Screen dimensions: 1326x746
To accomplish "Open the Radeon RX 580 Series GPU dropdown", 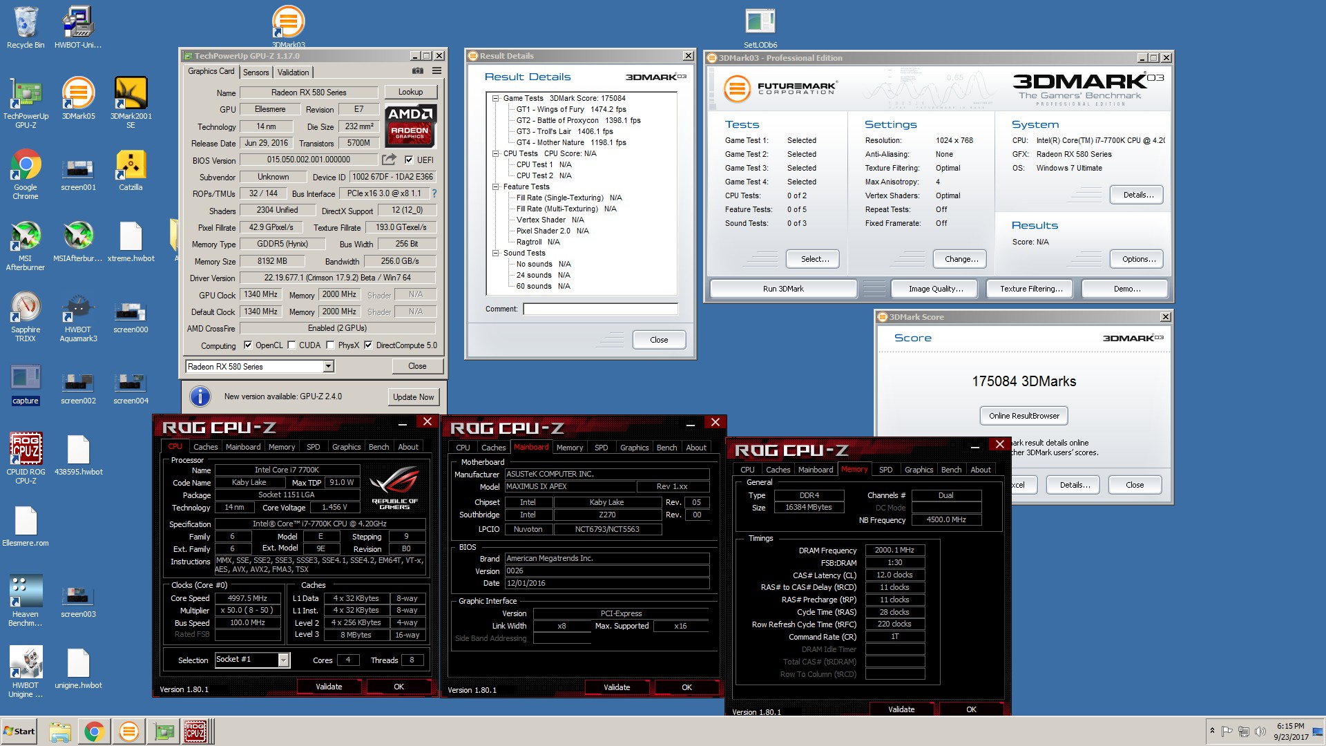I will [x=260, y=367].
